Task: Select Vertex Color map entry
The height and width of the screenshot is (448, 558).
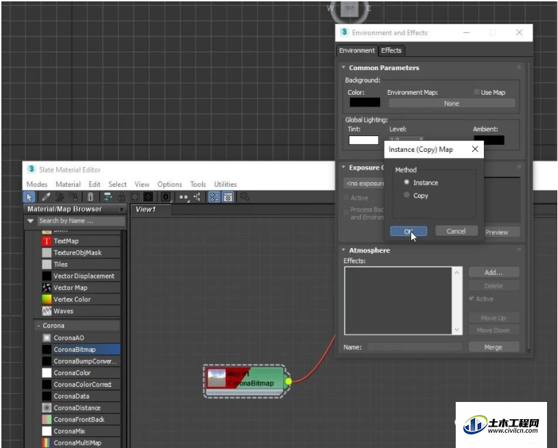Action: 81,300
